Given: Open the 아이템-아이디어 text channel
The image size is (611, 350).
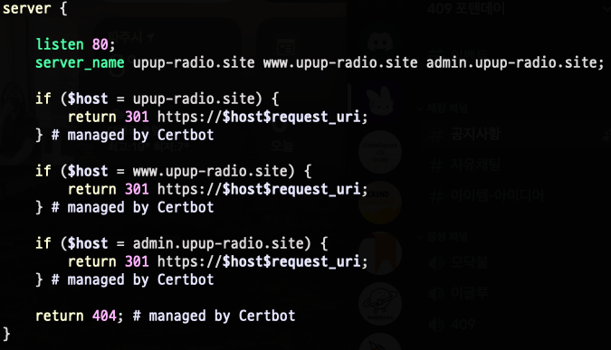Looking at the screenshot, I should coord(487,195).
